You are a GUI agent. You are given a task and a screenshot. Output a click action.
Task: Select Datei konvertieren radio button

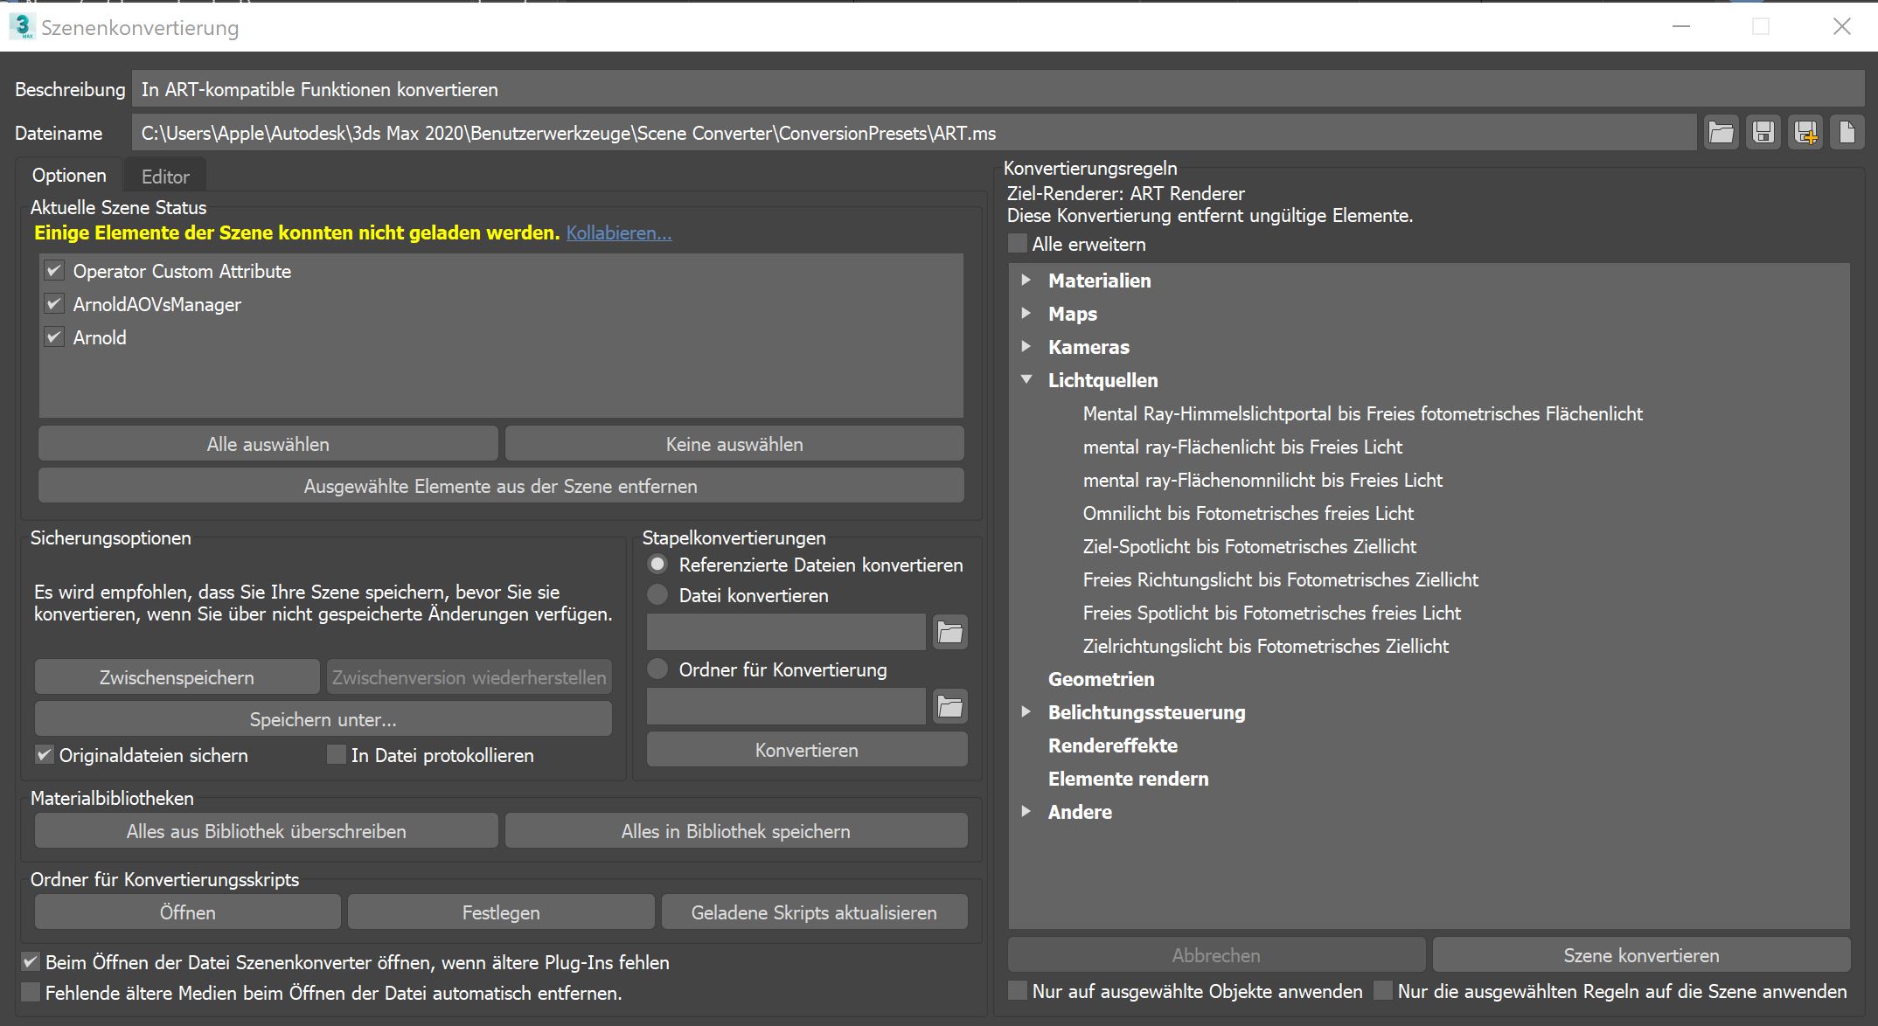pyautogui.click(x=657, y=595)
